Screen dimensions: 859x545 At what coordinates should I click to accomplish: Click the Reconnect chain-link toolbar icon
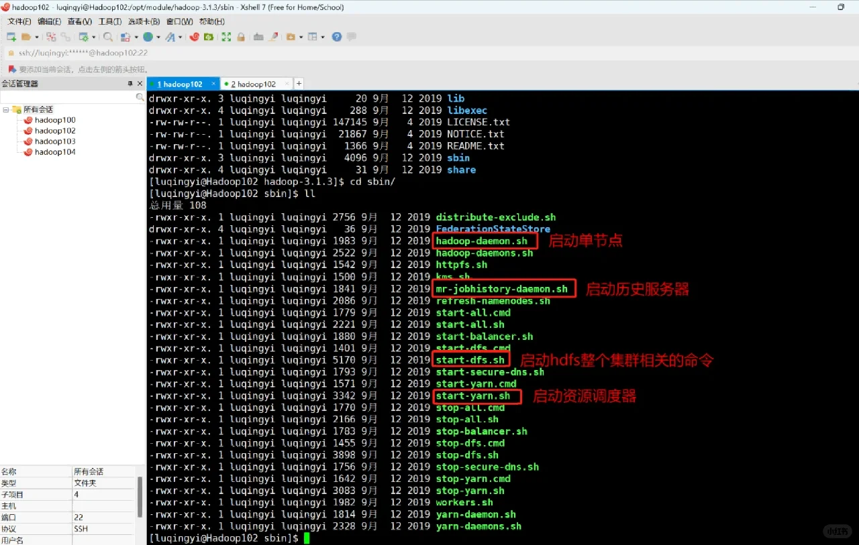[x=66, y=37]
